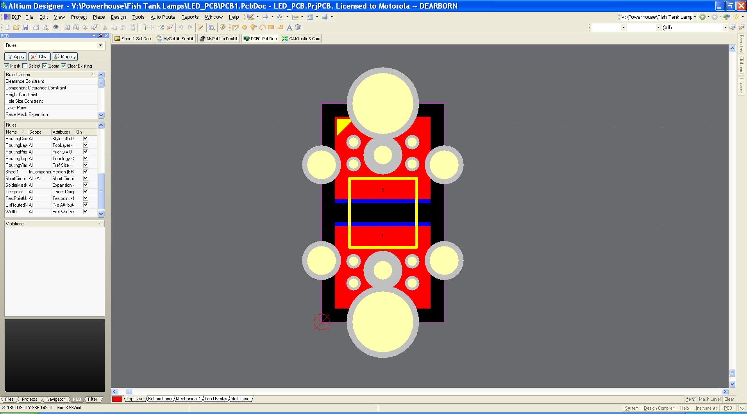Click the Magnify button
The image size is (747, 414).
coord(65,57)
